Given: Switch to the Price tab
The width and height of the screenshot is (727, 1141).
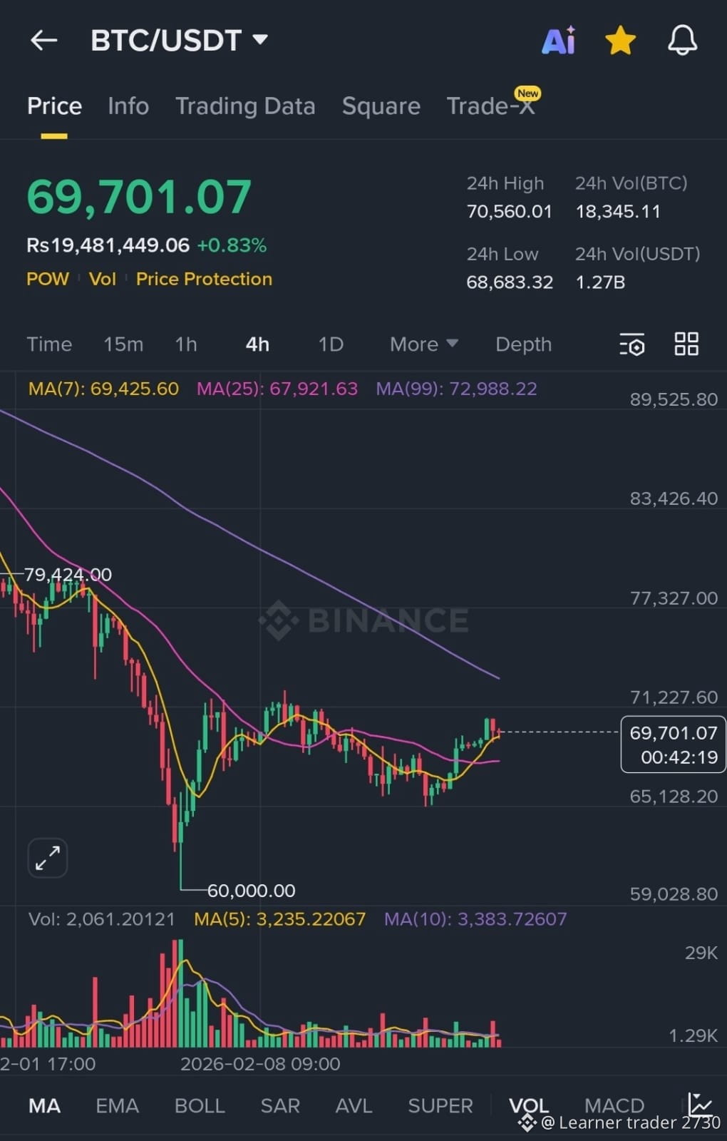Looking at the screenshot, I should (54, 106).
